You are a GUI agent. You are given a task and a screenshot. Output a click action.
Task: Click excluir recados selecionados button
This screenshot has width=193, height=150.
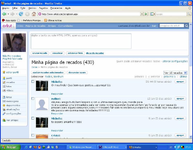48,72
